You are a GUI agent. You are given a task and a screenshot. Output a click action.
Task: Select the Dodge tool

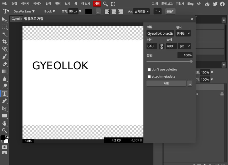pos(4,86)
